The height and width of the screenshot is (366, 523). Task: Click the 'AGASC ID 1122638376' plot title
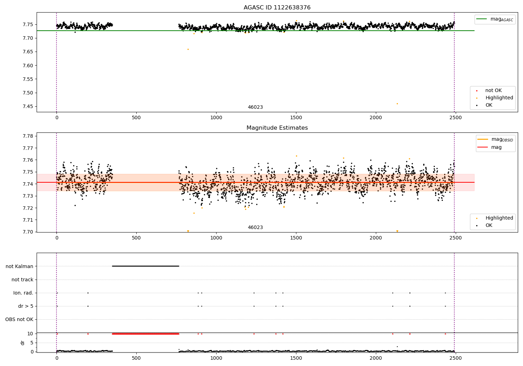277,8
